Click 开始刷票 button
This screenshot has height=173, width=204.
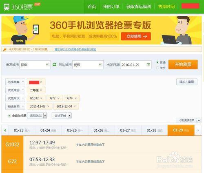[183, 64]
